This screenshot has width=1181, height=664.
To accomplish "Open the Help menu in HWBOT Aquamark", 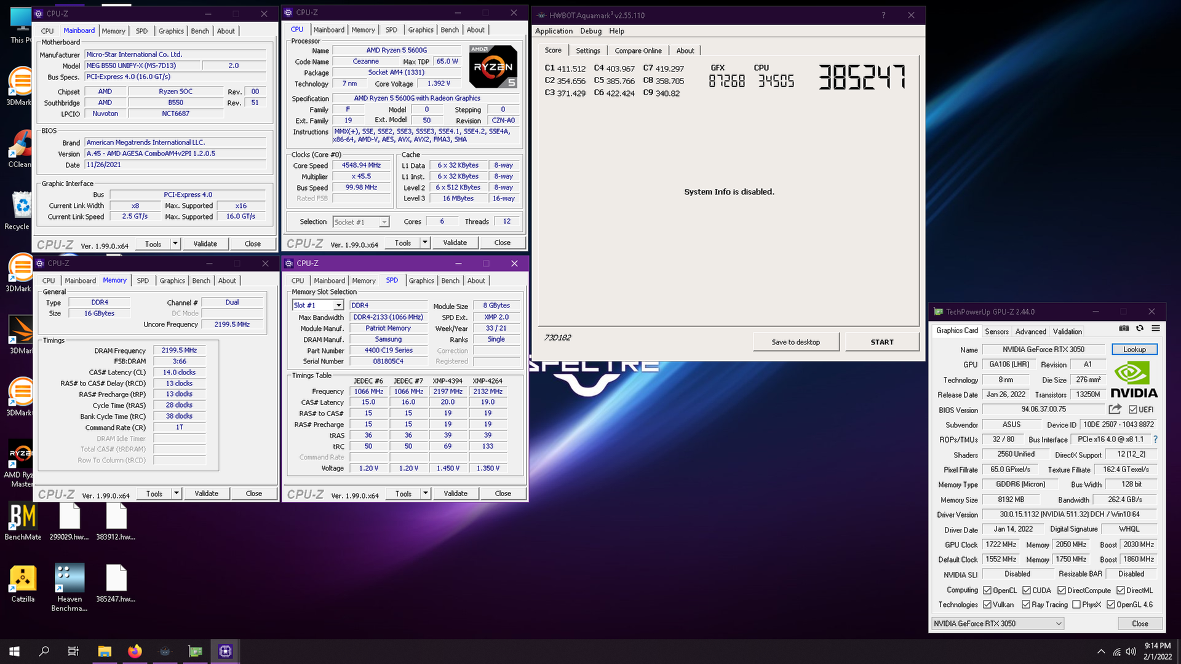I will (x=616, y=31).
